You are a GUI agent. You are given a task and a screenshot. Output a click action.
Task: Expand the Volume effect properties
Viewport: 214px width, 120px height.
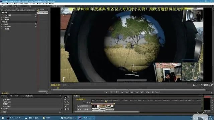point(2,24)
